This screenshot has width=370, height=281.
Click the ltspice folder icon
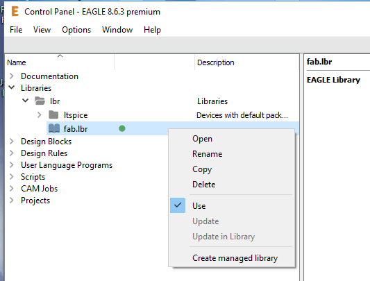(53, 115)
